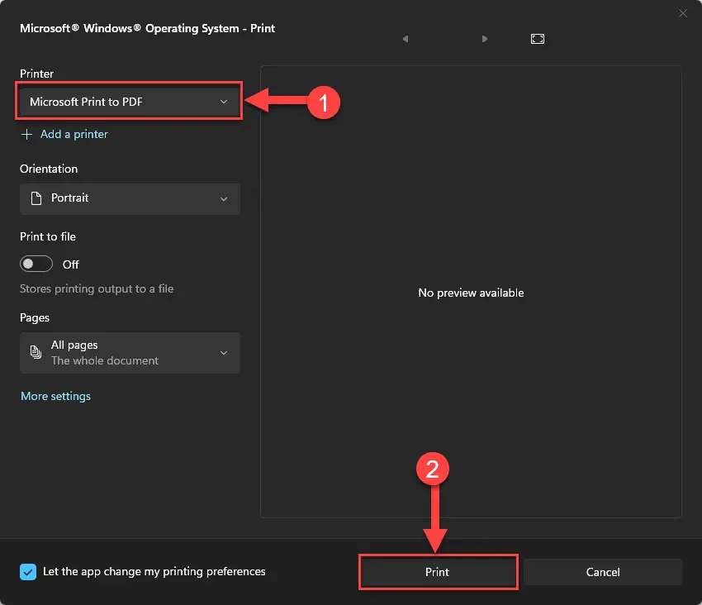Click the plus icon beside Add a printer
Viewport: 702px width, 605px height.
pyautogui.click(x=27, y=135)
